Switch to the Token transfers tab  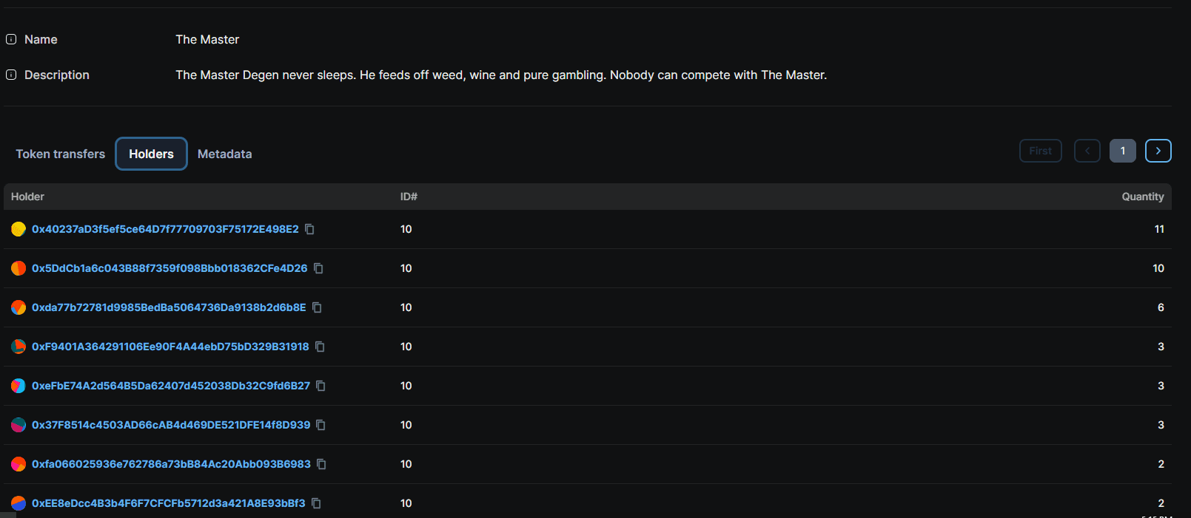coord(61,154)
